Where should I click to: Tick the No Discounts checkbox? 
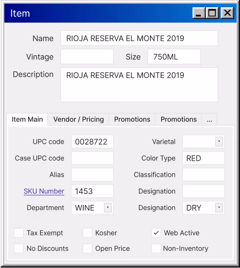click(x=19, y=249)
